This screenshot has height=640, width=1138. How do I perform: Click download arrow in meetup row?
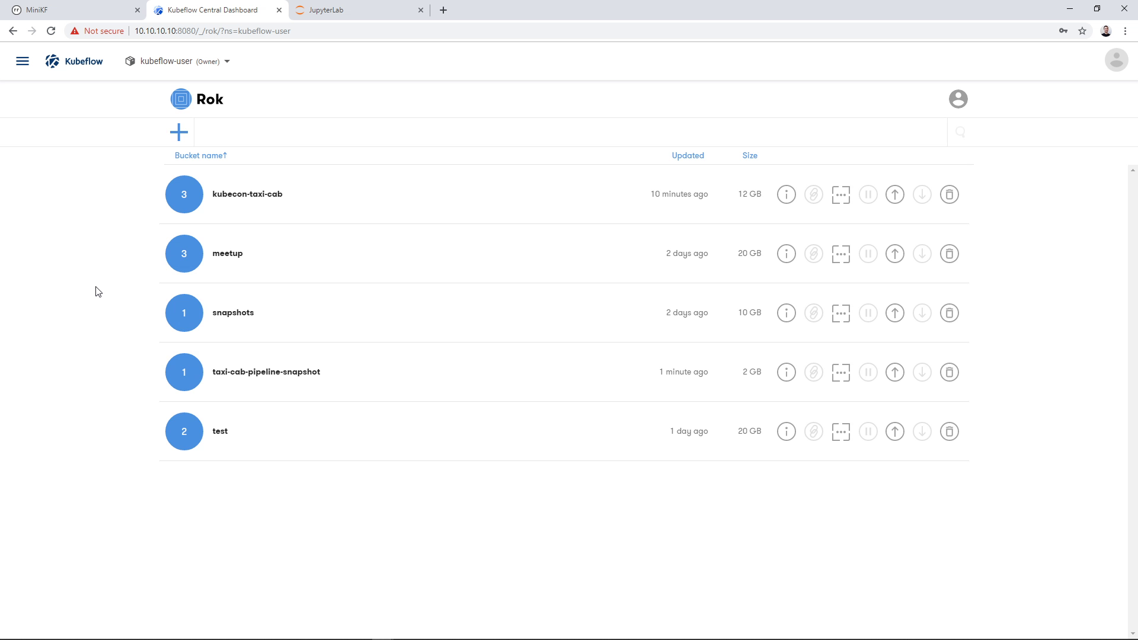pyautogui.click(x=922, y=254)
